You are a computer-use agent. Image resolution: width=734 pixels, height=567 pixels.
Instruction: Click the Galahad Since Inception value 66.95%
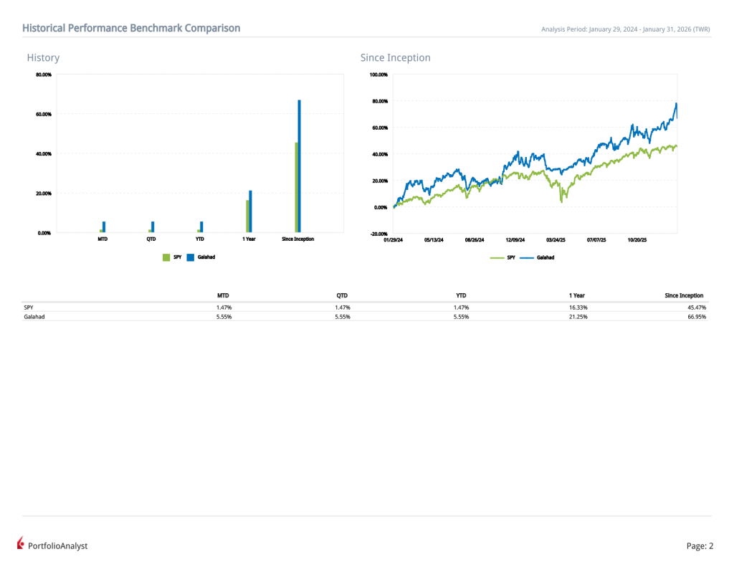[x=697, y=317]
